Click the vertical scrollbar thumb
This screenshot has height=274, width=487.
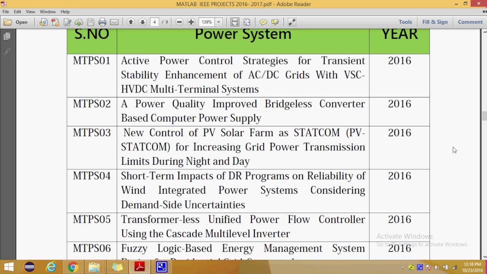click(484, 116)
